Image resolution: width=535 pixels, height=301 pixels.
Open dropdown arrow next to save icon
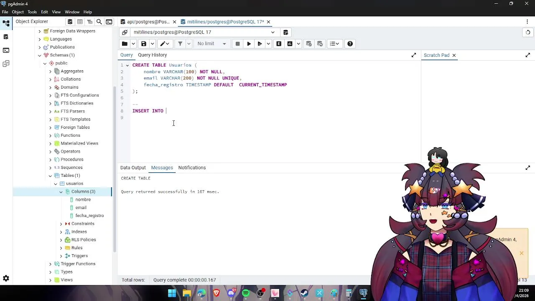(x=153, y=44)
